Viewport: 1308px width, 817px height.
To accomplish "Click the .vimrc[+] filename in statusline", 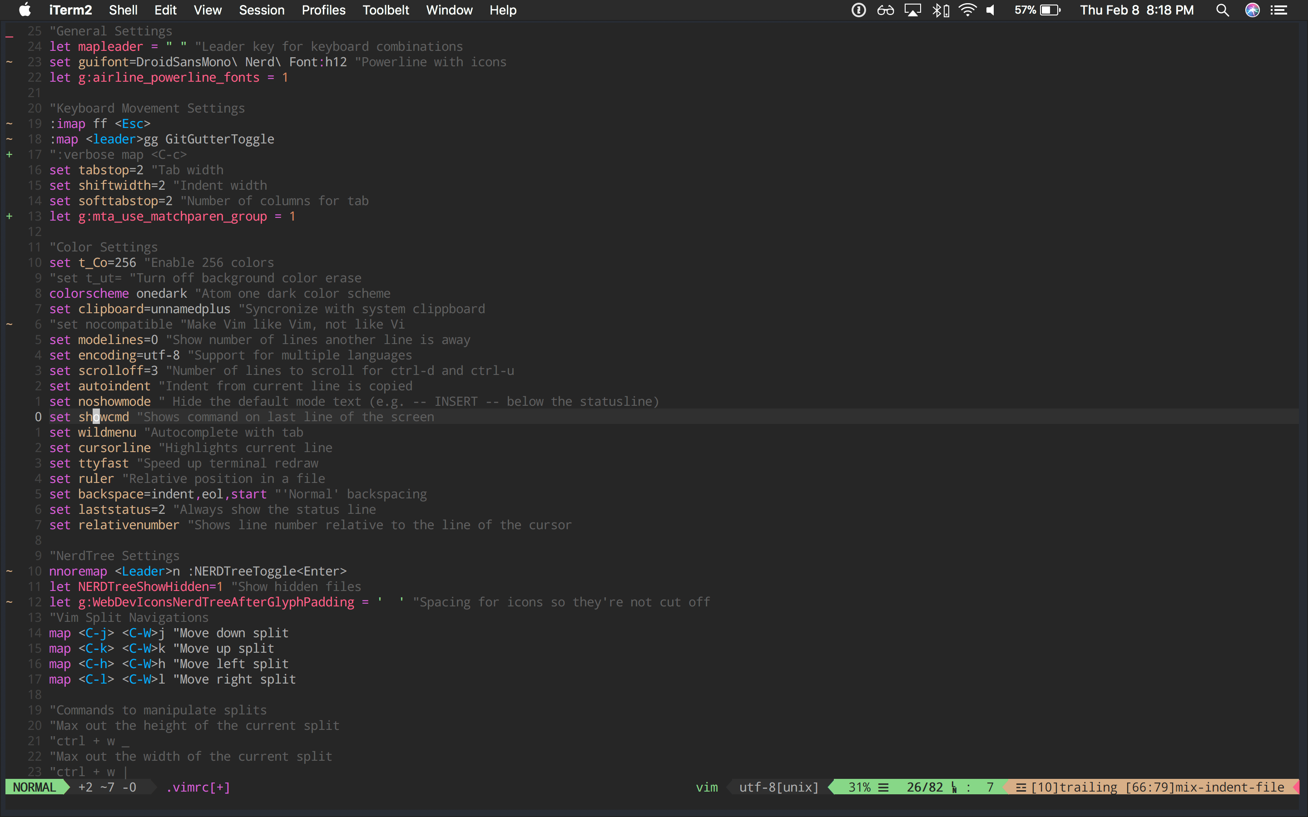I will (198, 787).
